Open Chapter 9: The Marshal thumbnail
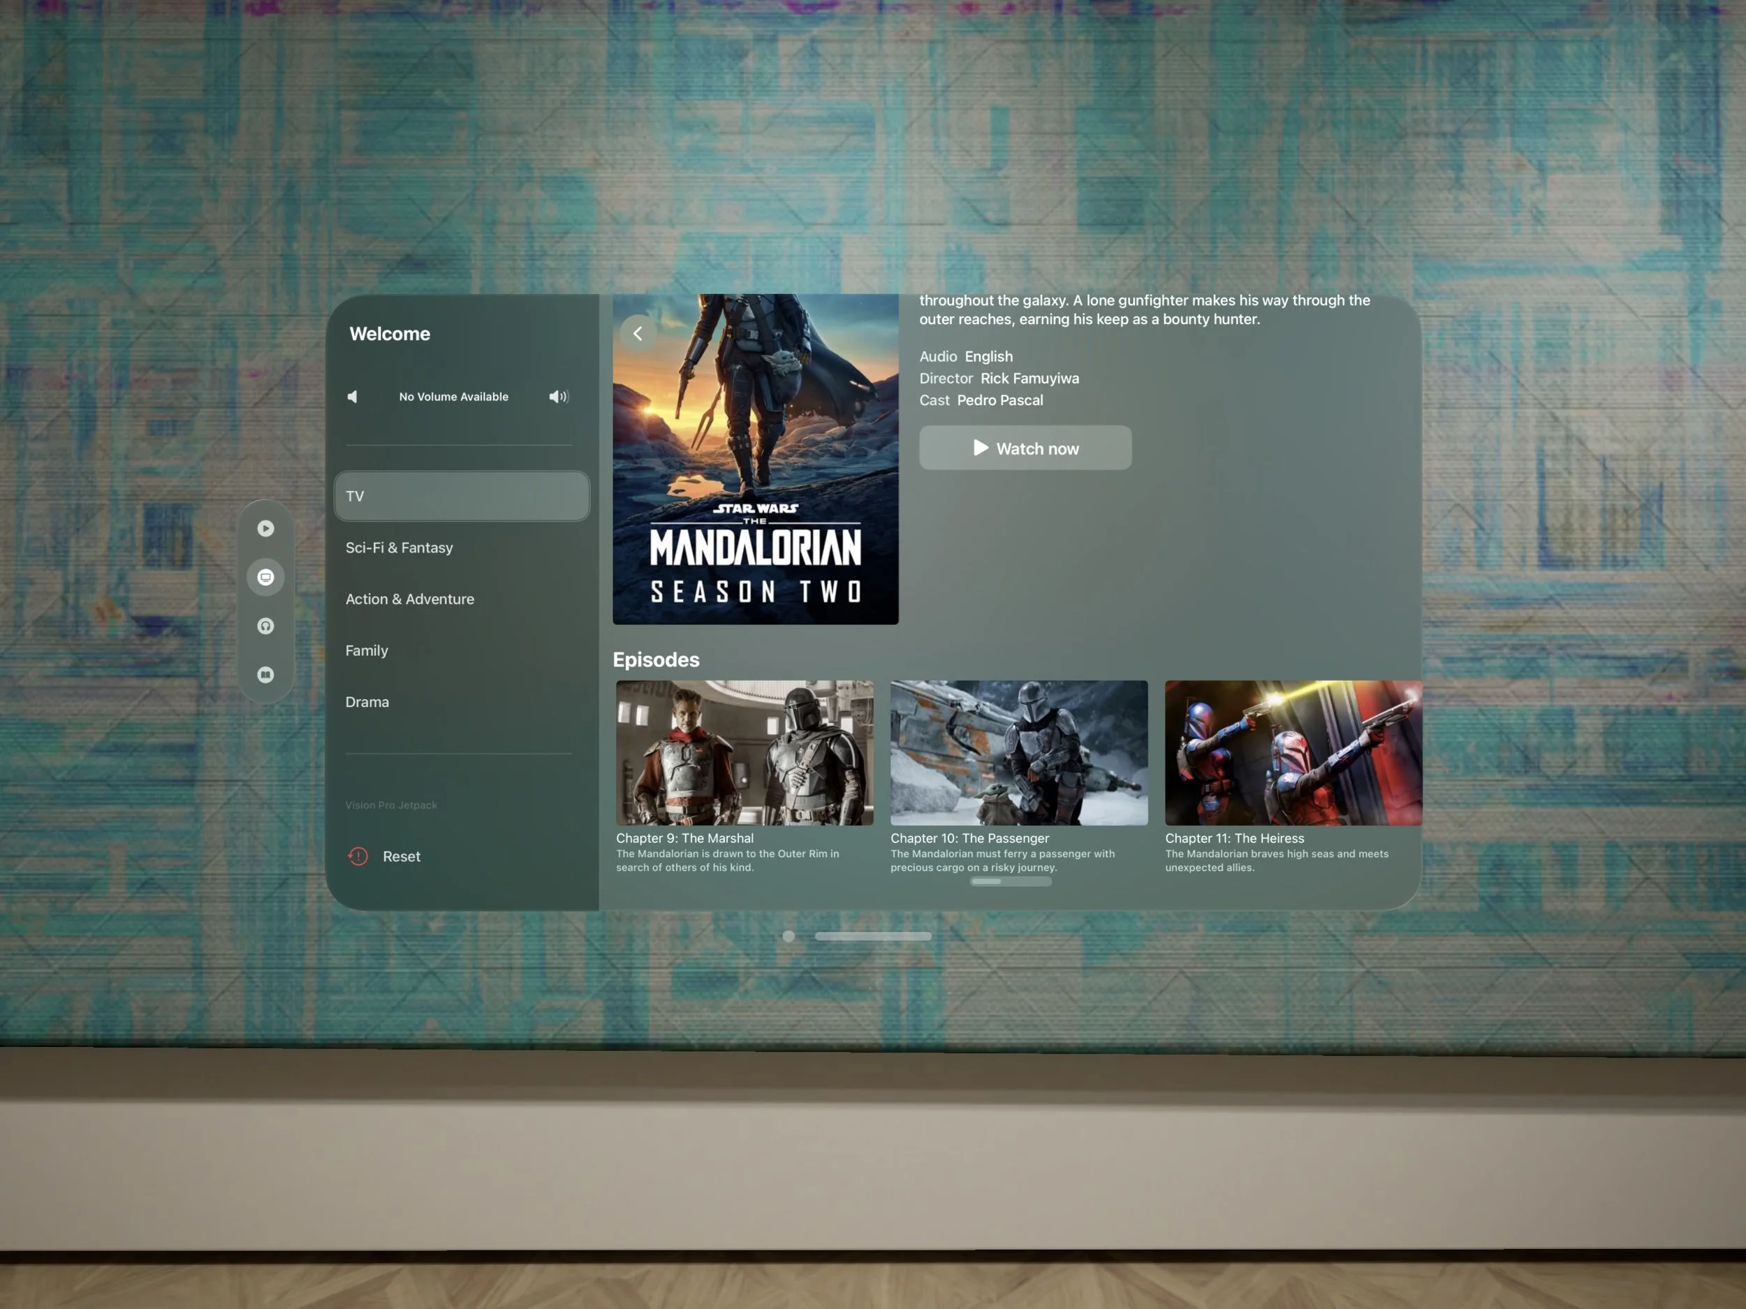The height and width of the screenshot is (1309, 1746). click(x=744, y=752)
